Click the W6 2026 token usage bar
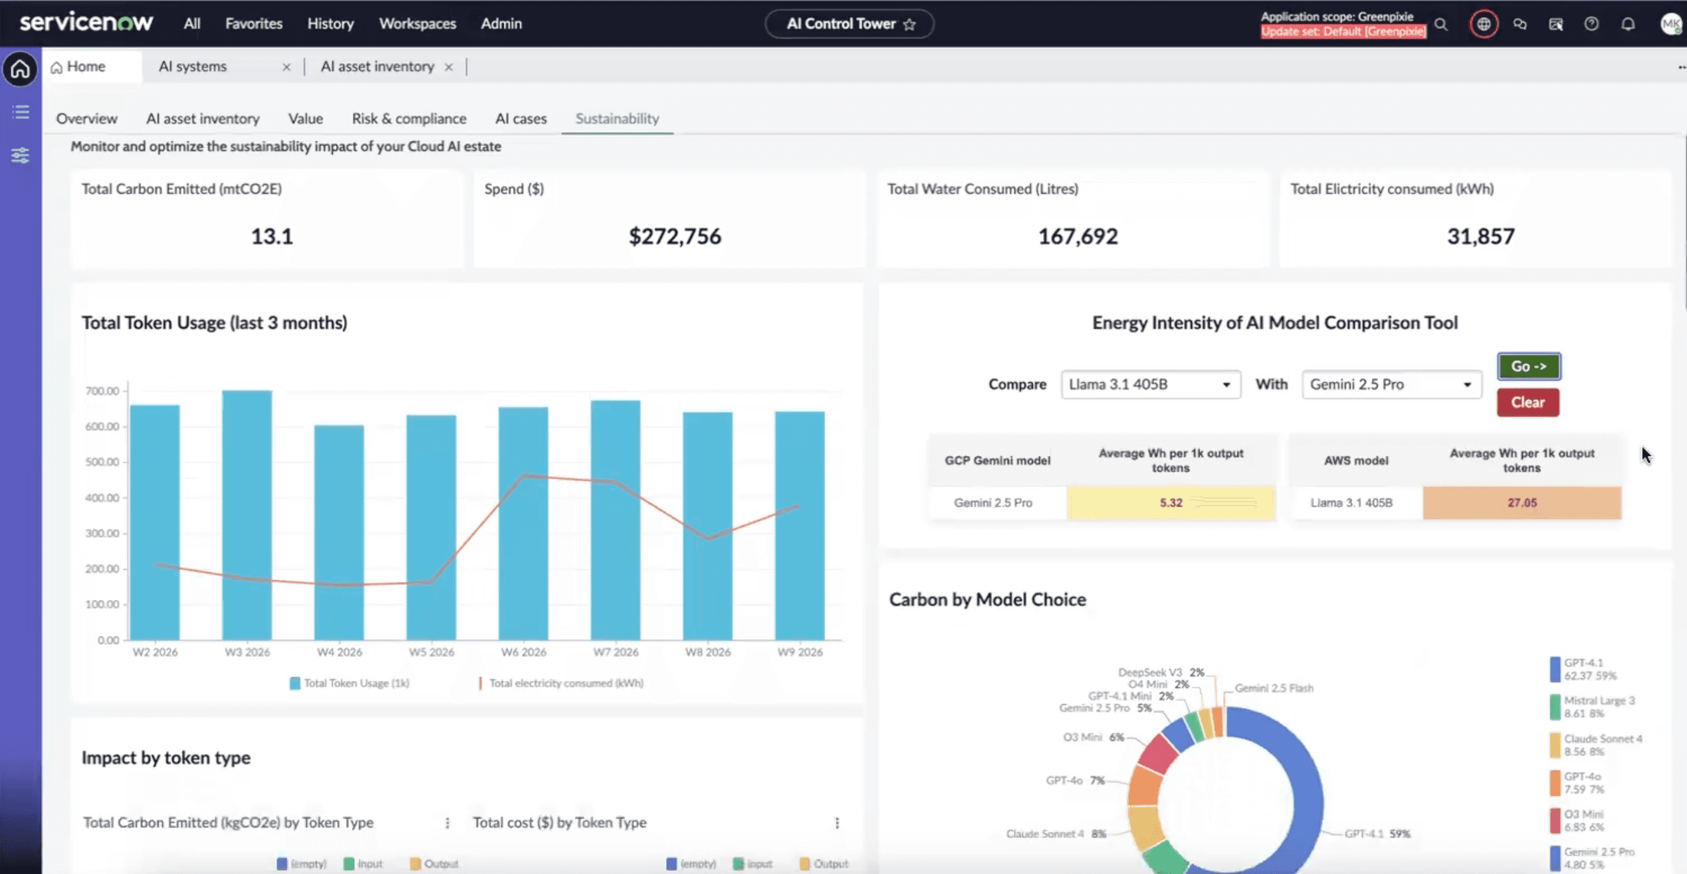Screen dimensions: 1687x874 523,524
